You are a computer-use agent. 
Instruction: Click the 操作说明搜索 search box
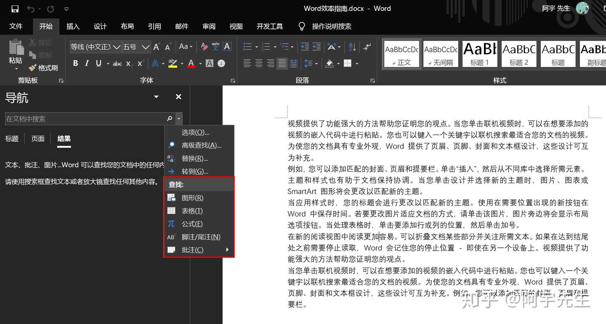[332, 26]
